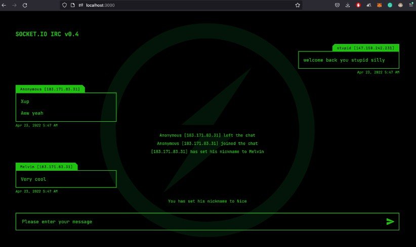Click the localhost:3000 address bar
The height and width of the screenshot is (247, 416).
tap(181, 5)
